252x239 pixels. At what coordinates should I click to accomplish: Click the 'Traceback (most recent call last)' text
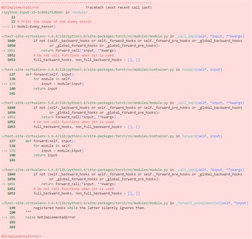click(x=119, y=7)
